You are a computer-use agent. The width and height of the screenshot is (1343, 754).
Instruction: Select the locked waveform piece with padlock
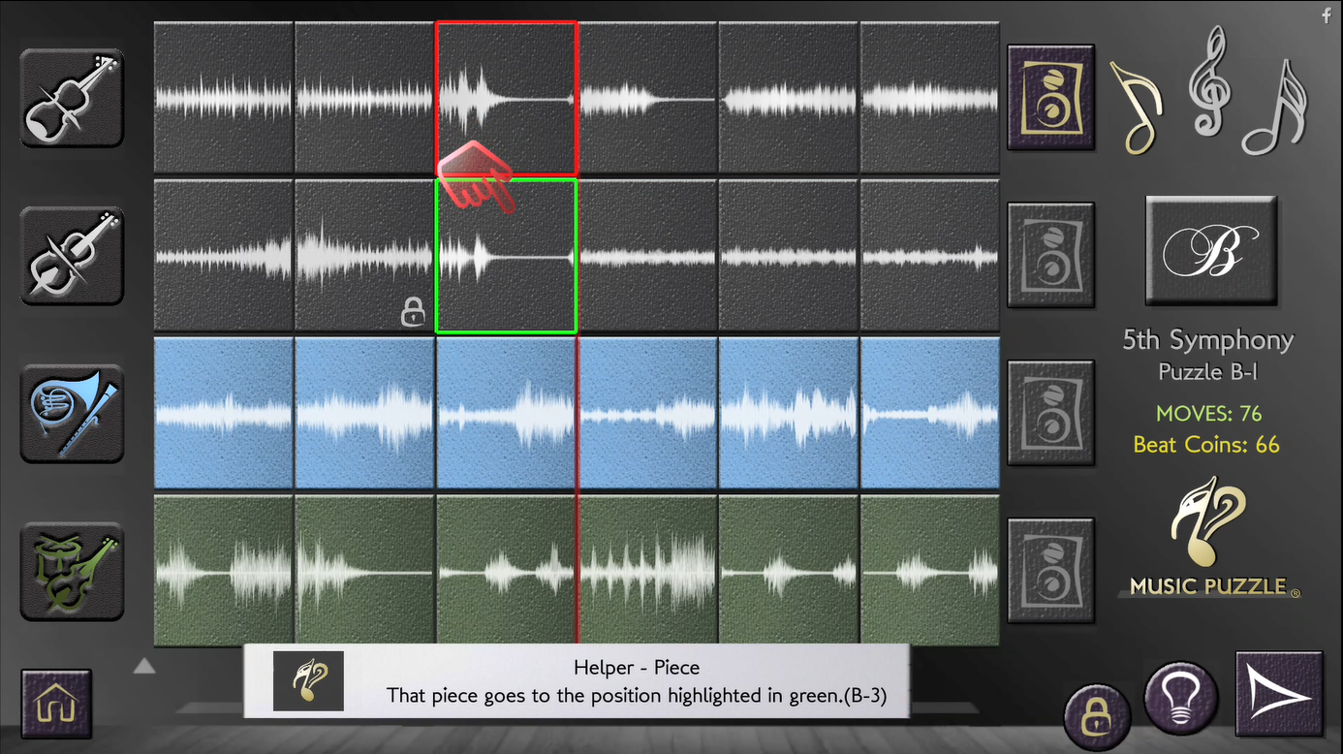click(364, 256)
